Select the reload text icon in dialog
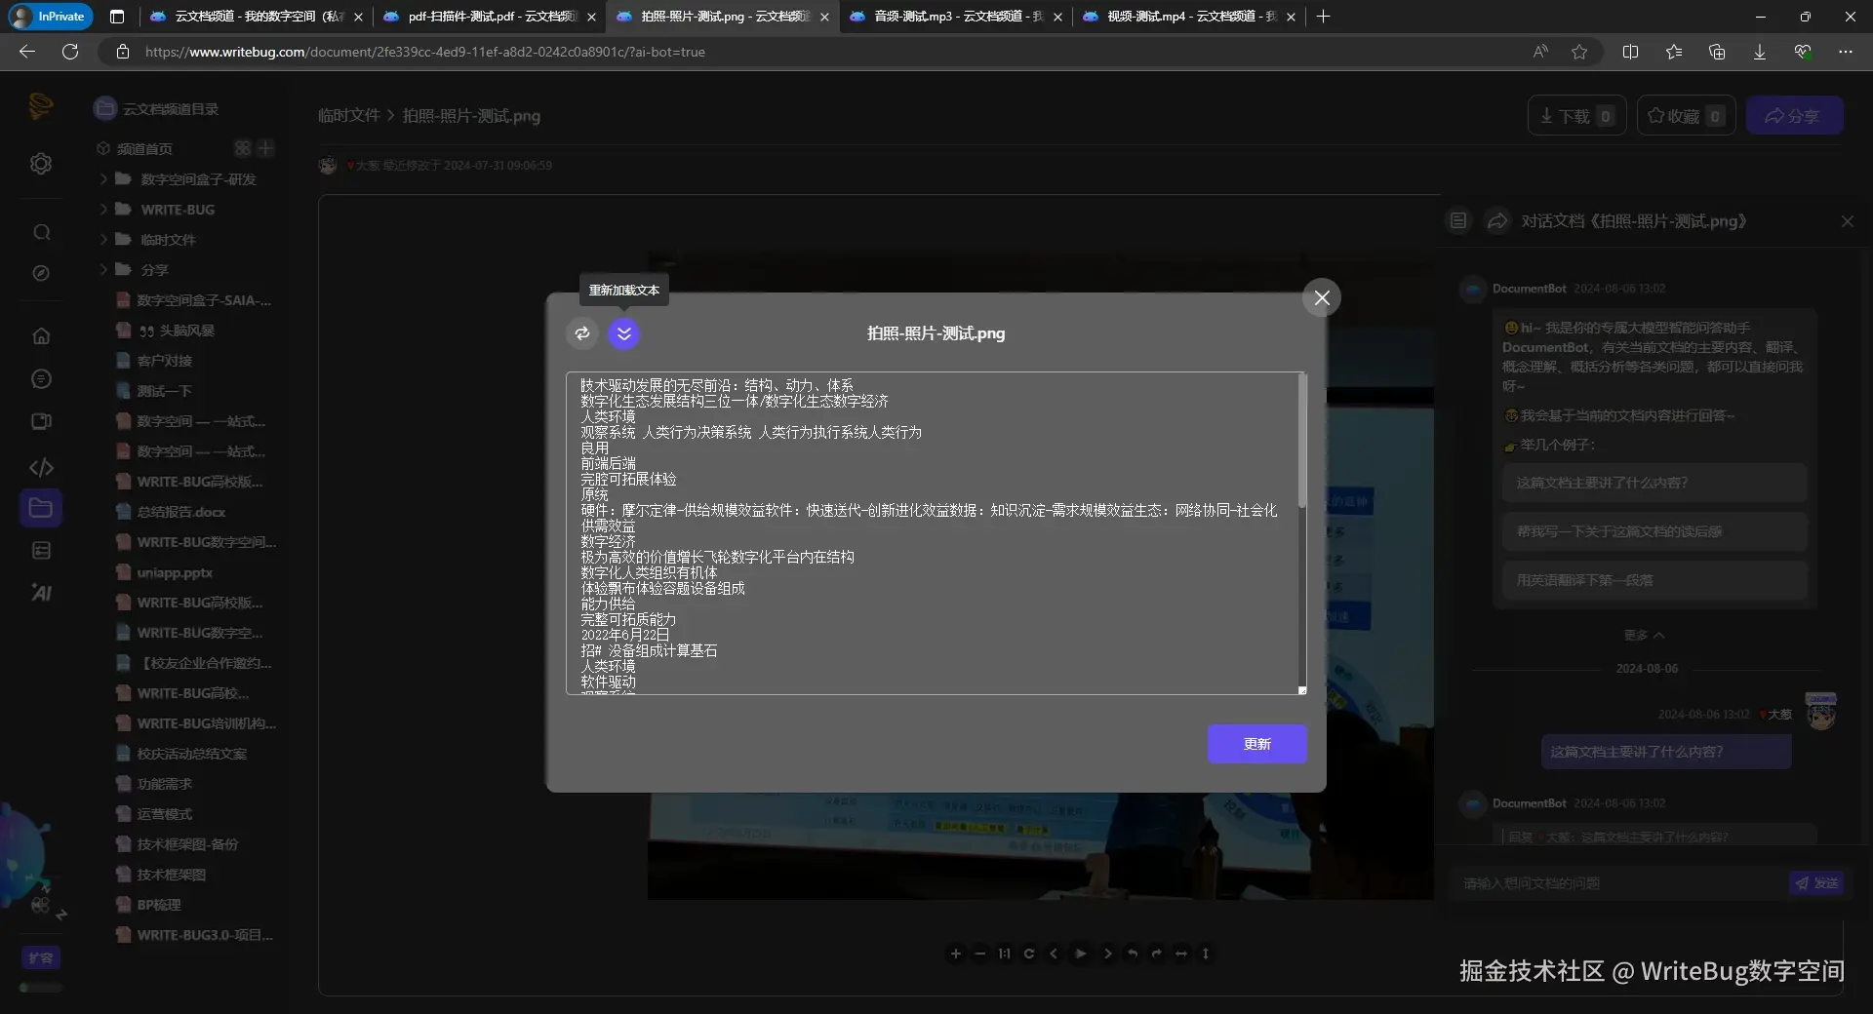The width and height of the screenshot is (1873, 1014). [x=581, y=333]
